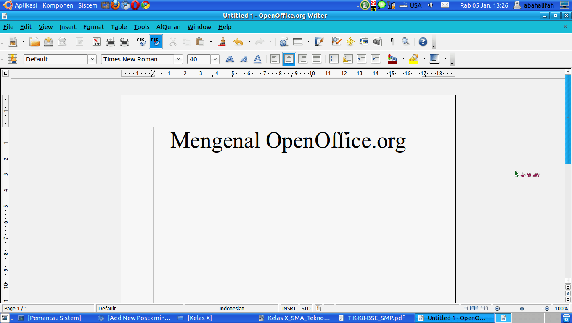Open the font size dropdown showing 40
This screenshot has width=572, height=323.
click(215, 59)
